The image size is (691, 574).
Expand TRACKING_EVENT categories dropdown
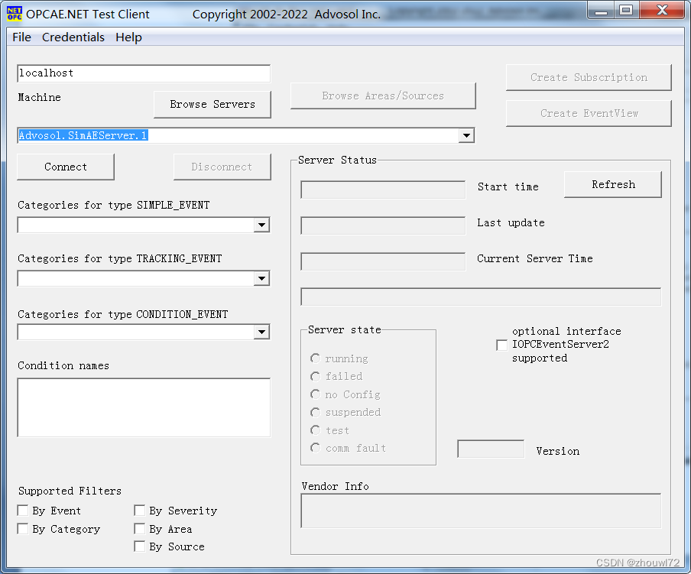point(261,278)
